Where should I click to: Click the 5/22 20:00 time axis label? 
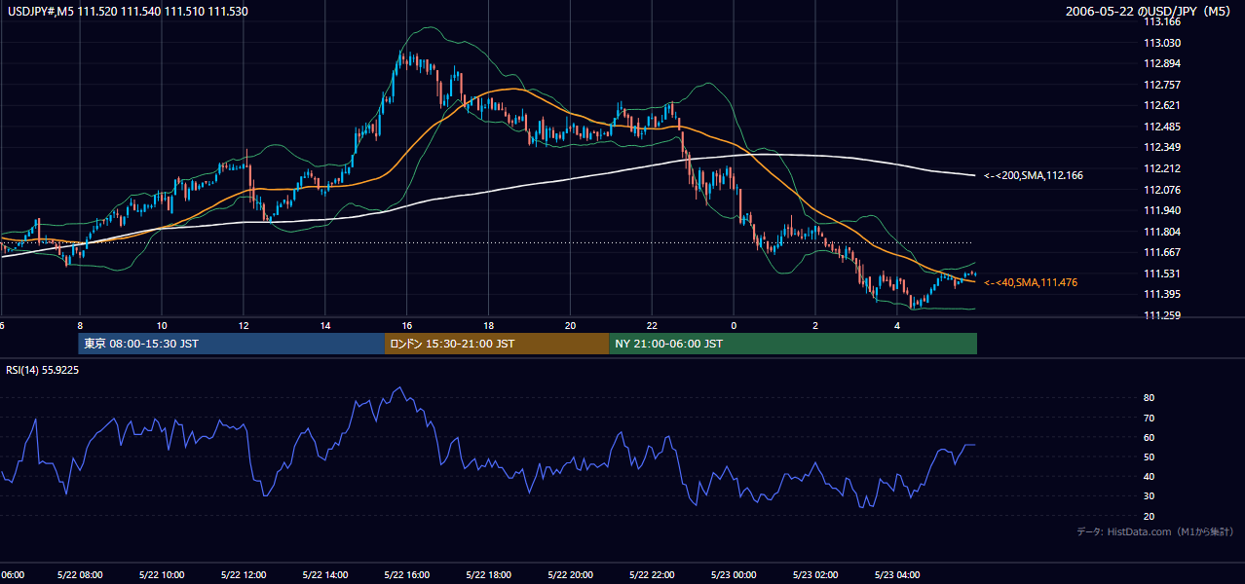571,575
